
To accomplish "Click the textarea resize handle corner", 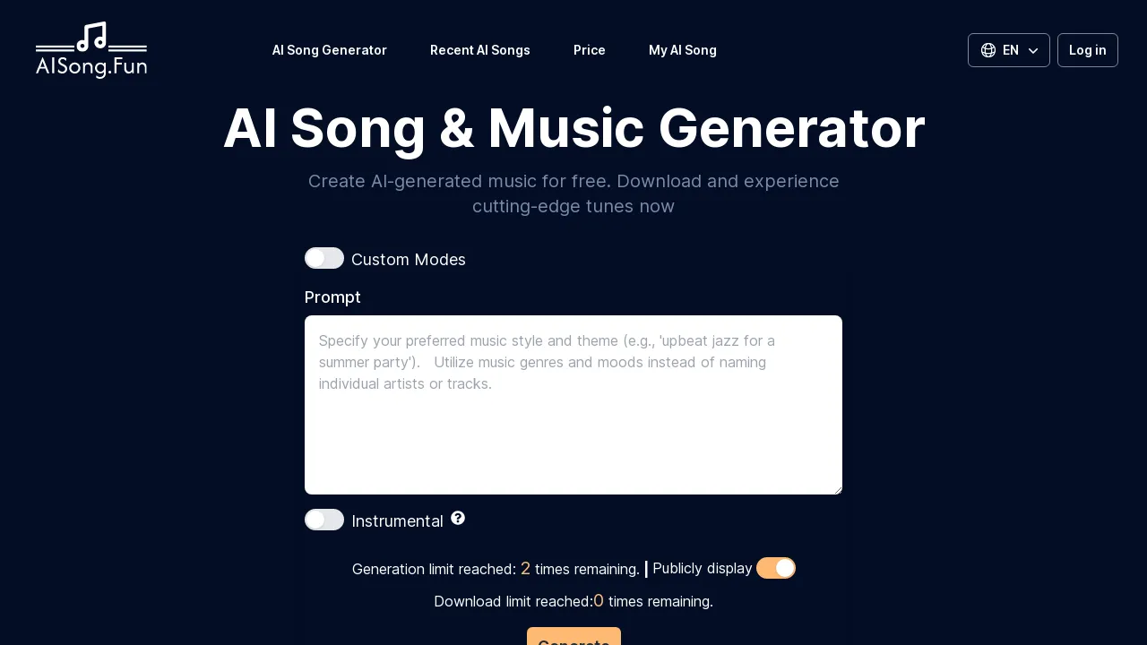I will point(838,490).
